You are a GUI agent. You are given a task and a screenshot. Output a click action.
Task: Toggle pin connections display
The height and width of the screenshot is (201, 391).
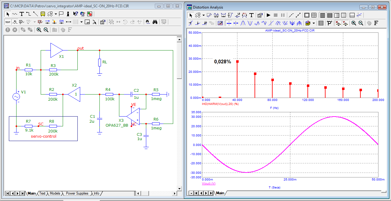(x=69, y=22)
